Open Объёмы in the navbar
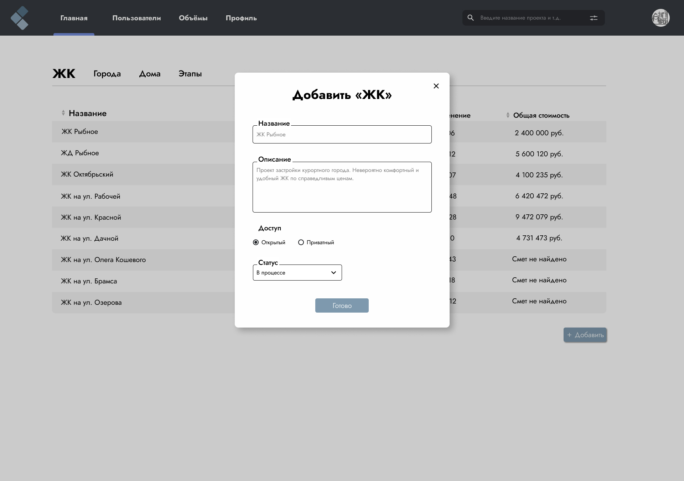 193,18
